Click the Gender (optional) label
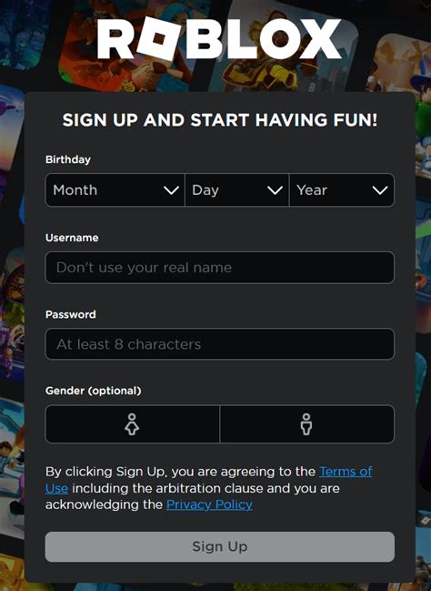This screenshot has width=431, height=591. [x=94, y=391]
